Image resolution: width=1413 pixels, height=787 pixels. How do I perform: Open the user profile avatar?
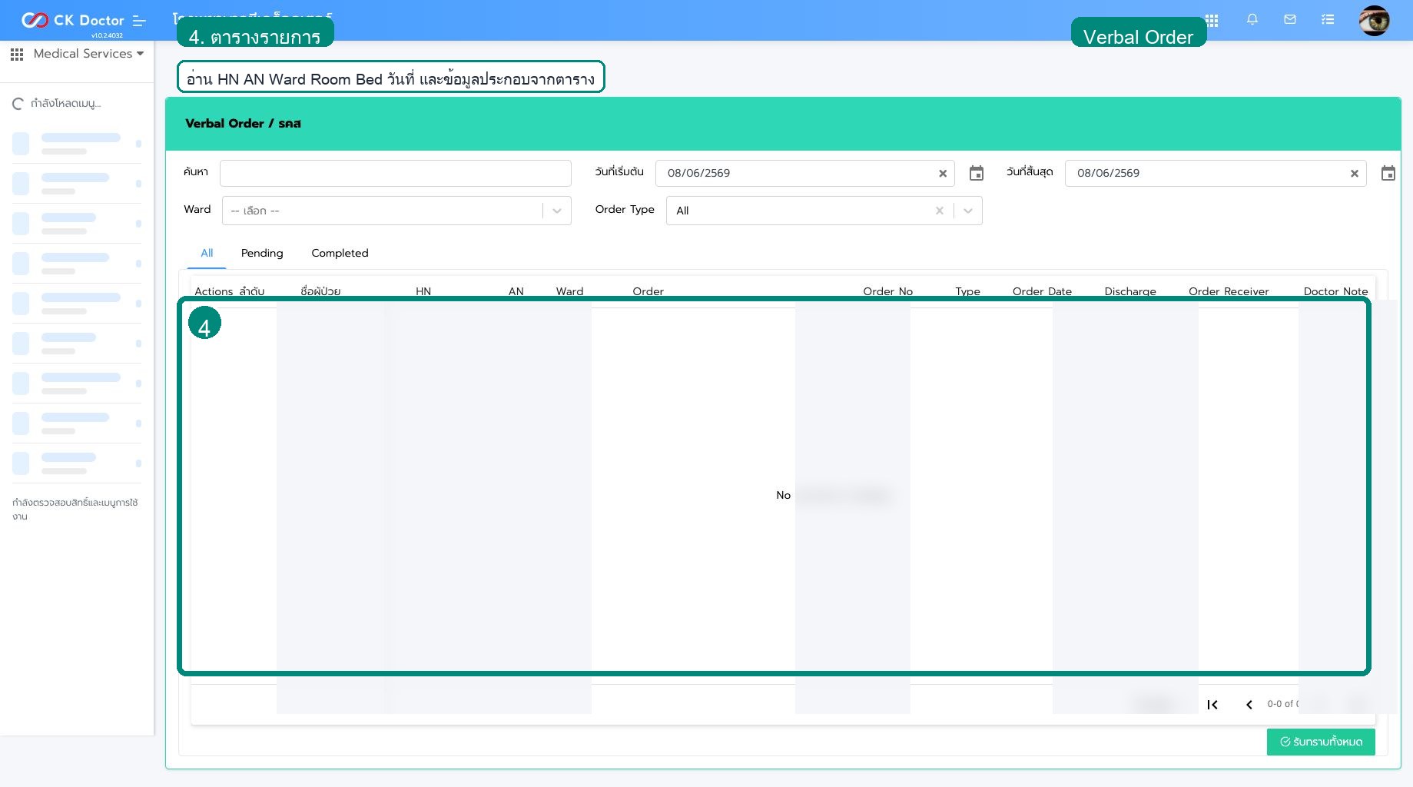[1374, 21]
